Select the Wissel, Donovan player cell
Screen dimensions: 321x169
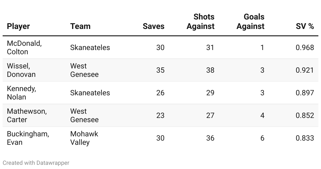(x=21, y=70)
